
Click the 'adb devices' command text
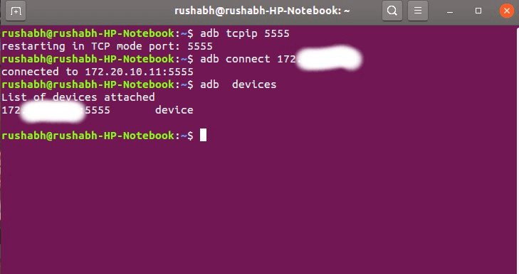(238, 84)
